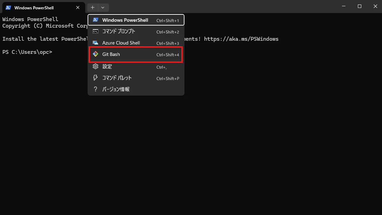Click the Ctrl+Shift+P shortcut label
Viewport: 382px width, 215px height.
pos(168,78)
